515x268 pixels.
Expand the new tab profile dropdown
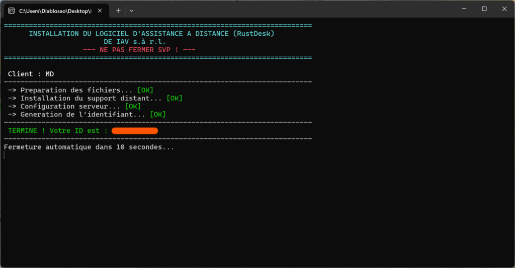[132, 10]
